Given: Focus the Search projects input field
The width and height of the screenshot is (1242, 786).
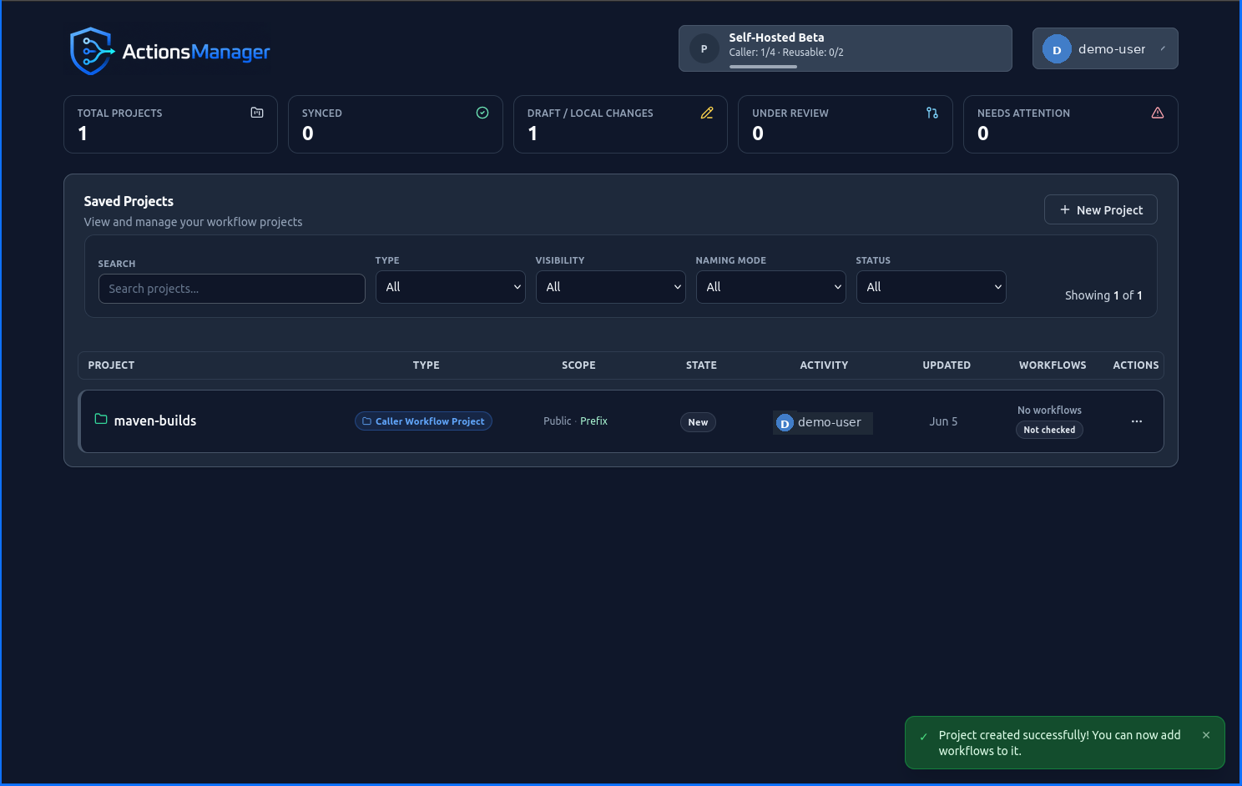Looking at the screenshot, I should (x=232, y=289).
